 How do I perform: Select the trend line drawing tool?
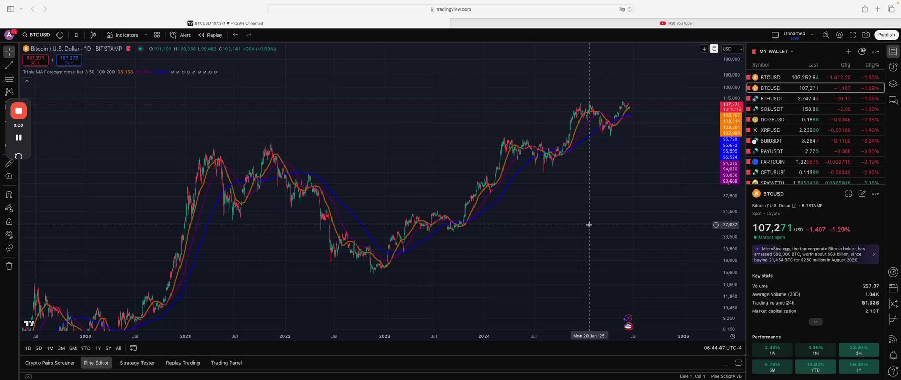9,65
